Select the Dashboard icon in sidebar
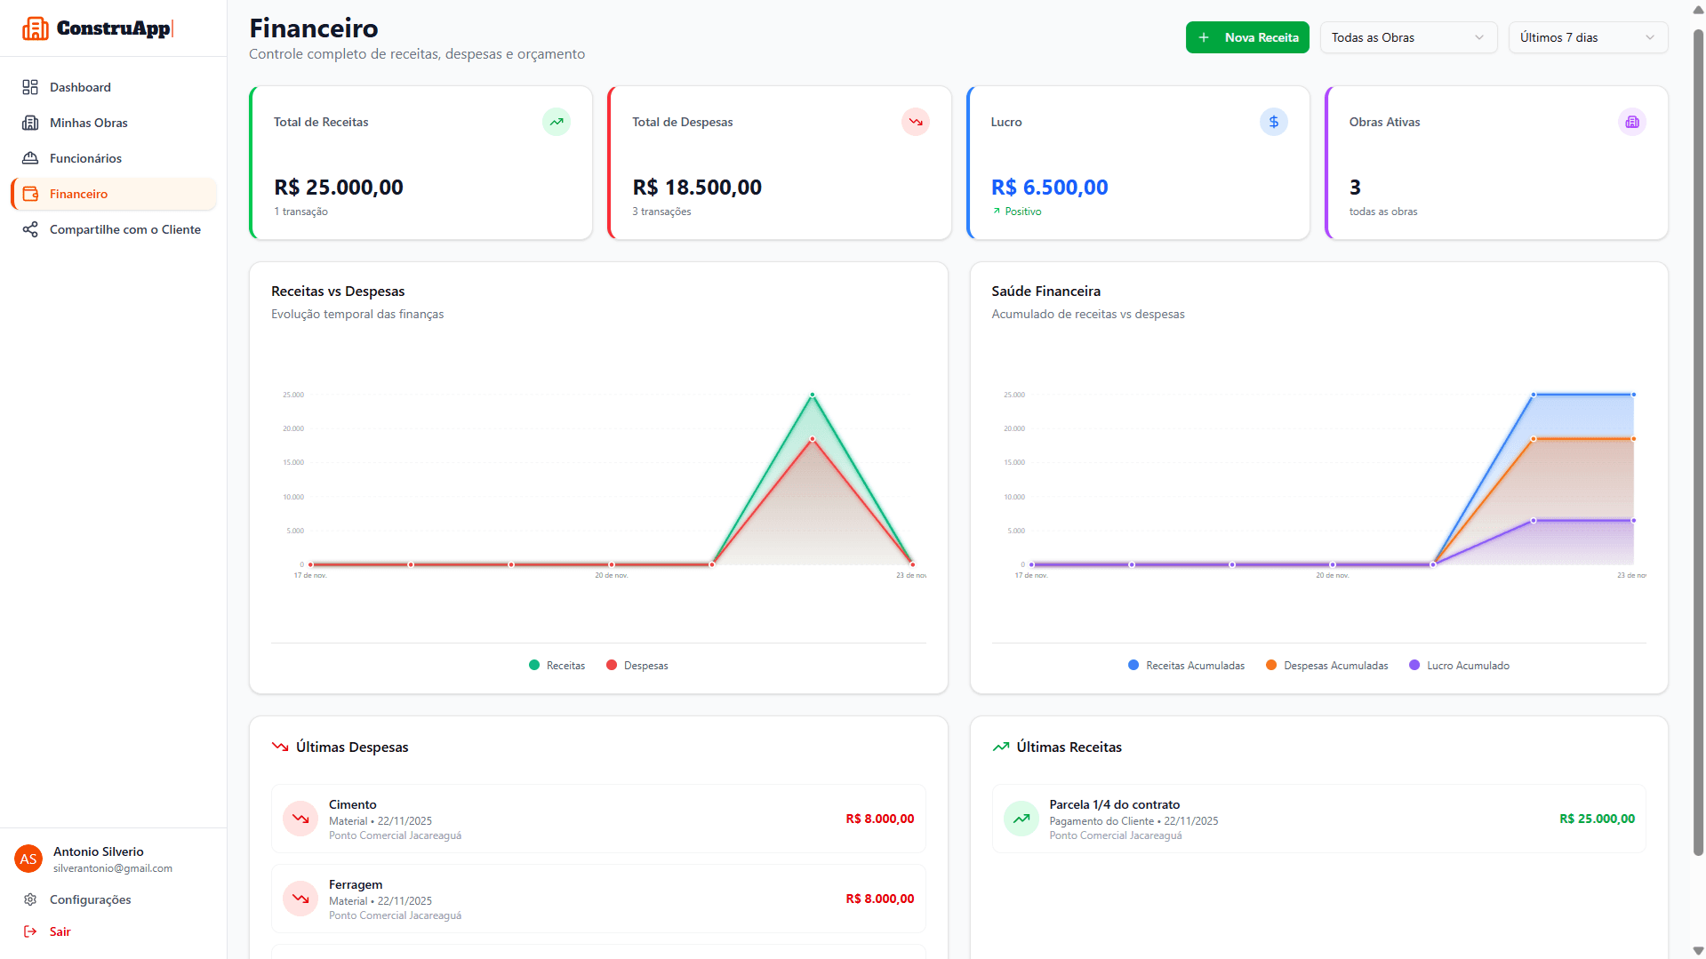Image resolution: width=1706 pixels, height=959 pixels. 31,87
